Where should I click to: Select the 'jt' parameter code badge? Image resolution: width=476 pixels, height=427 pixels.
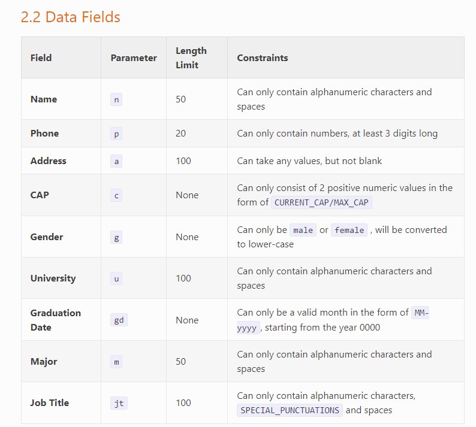pyautogui.click(x=119, y=403)
